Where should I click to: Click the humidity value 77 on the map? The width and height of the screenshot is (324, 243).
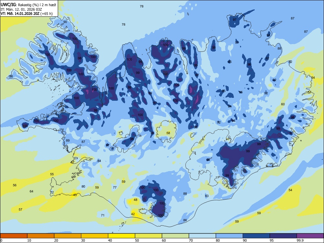pos(115,187)
